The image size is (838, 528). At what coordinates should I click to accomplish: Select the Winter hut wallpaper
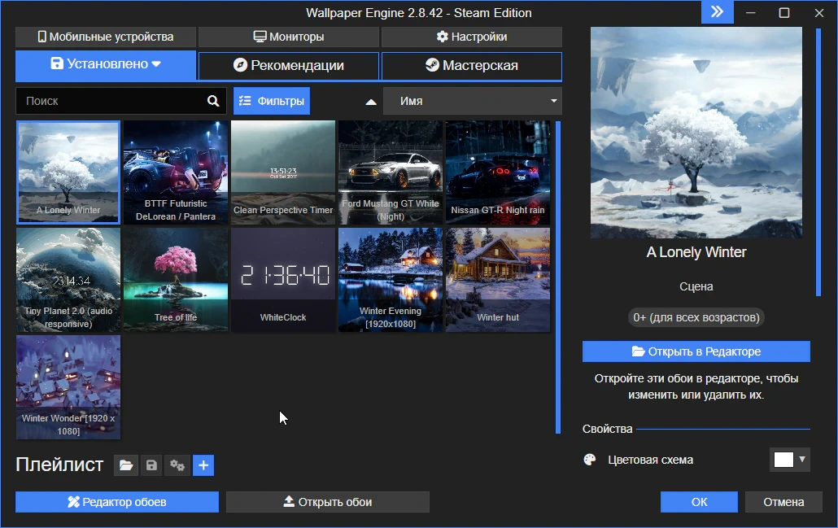click(498, 280)
